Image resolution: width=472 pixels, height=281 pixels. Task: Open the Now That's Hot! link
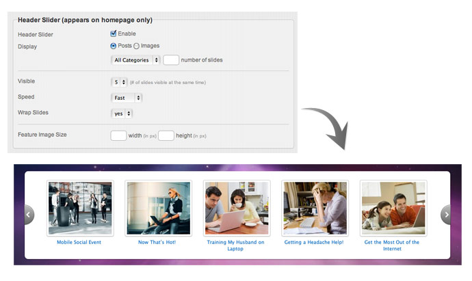[x=157, y=242]
